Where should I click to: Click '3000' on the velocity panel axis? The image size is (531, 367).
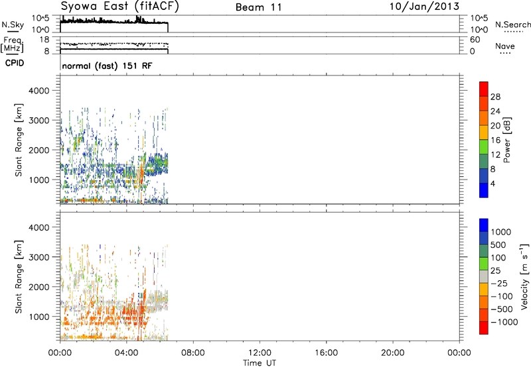39,257
